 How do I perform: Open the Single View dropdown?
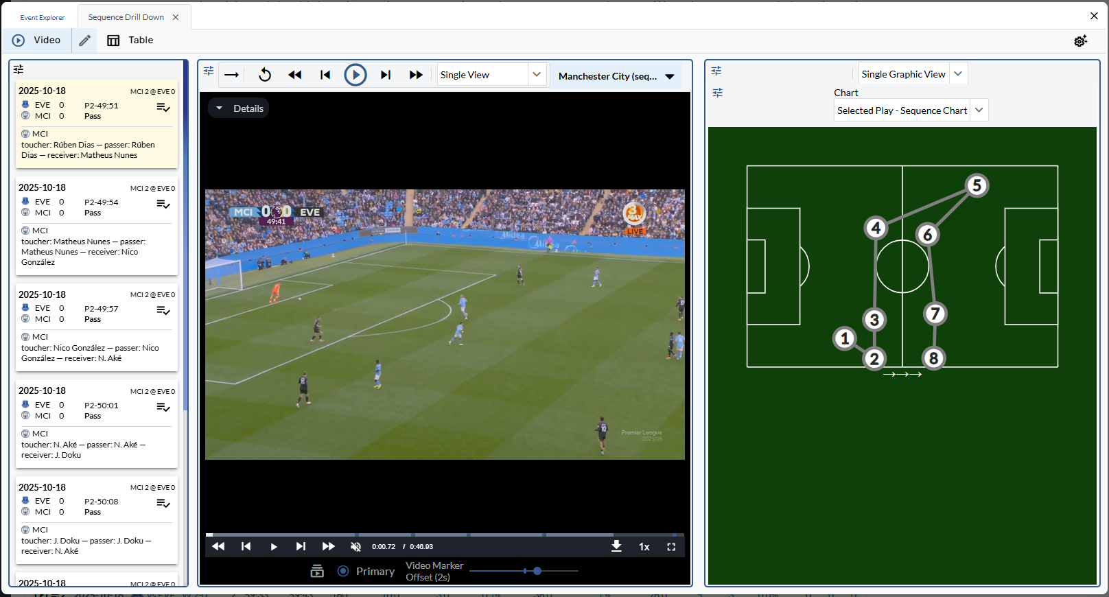pyautogui.click(x=493, y=75)
